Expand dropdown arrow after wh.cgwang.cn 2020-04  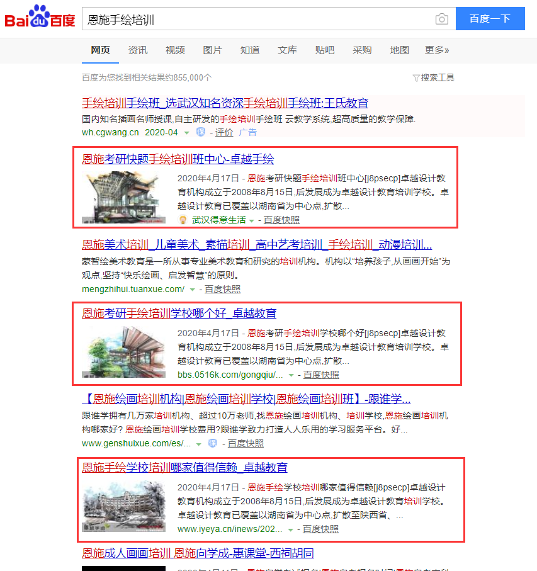187,133
